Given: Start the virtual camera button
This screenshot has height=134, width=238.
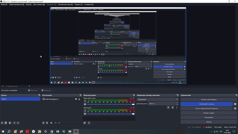Looking at the screenshot, I should point(207,108).
